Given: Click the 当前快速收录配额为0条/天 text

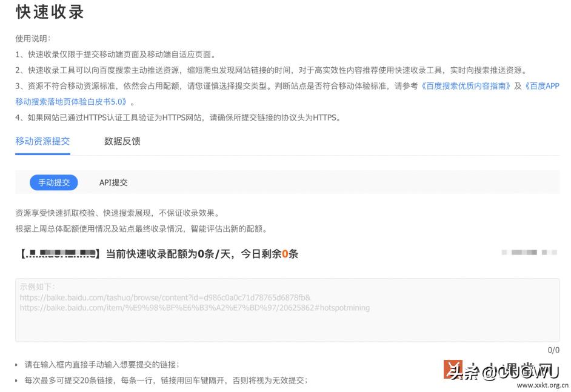Looking at the screenshot, I should pyautogui.click(x=169, y=254).
